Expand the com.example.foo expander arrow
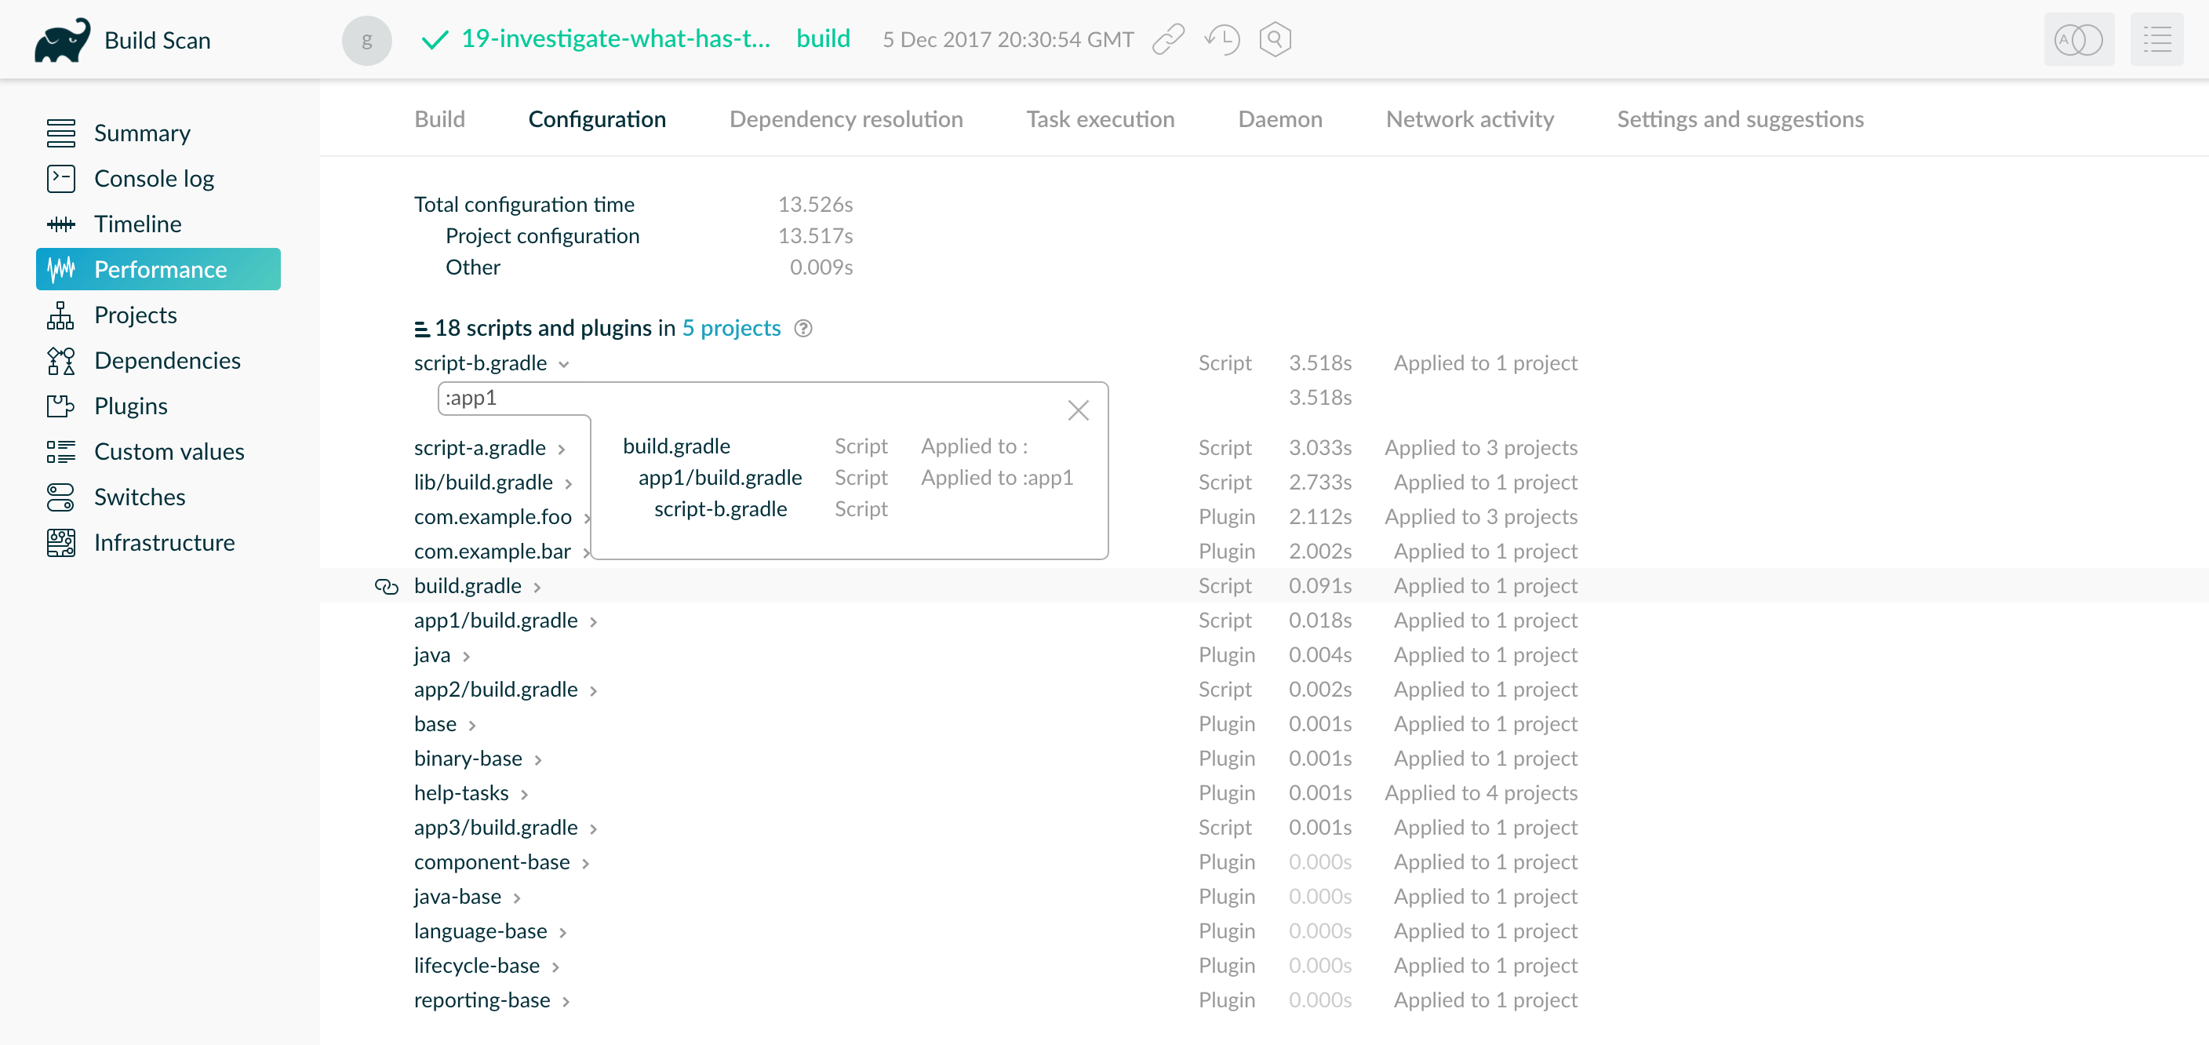 pos(590,519)
